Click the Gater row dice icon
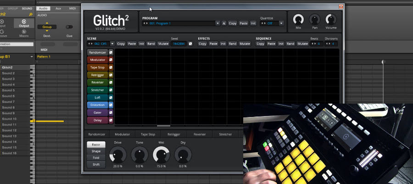Screen dimensions: 413x184 coord(111,113)
